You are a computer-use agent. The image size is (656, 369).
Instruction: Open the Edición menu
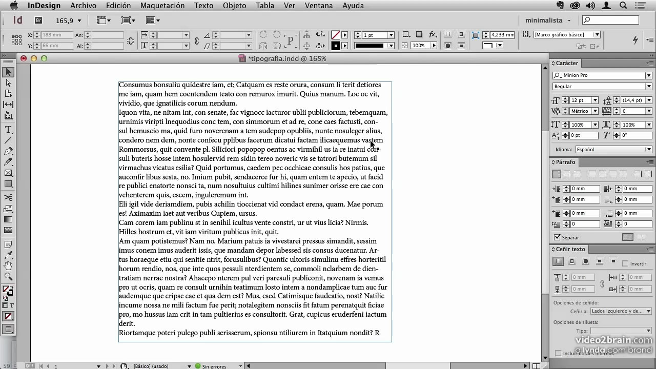click(118, 6)
